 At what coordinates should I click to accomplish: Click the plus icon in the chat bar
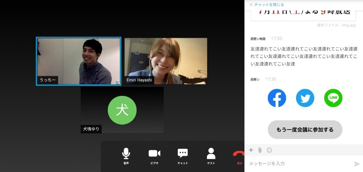[251, 150]
